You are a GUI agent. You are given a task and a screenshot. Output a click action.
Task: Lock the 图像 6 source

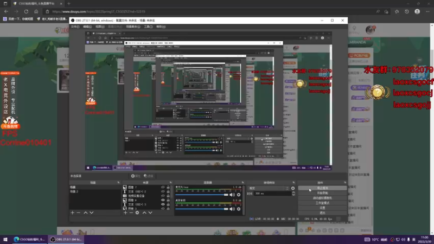tap(168, 200)
